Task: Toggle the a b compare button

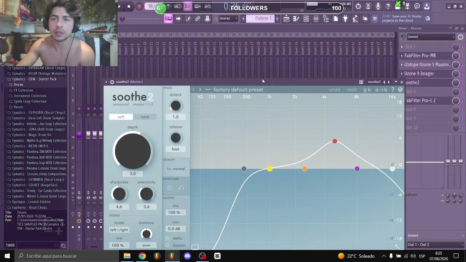Action: pos(367,90)
